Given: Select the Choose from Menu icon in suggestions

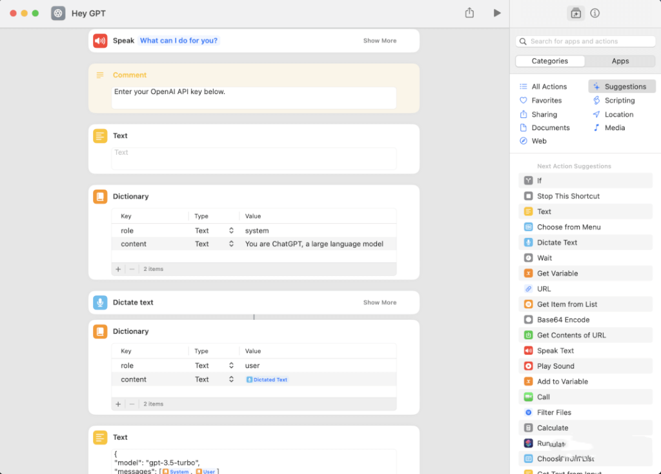Looking at the screenshot, I should point(528,226).
